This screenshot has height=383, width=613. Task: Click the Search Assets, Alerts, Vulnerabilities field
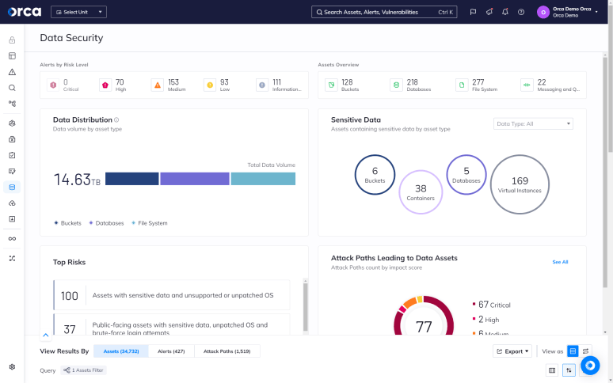pyautogui.click(x=384, y=12)
